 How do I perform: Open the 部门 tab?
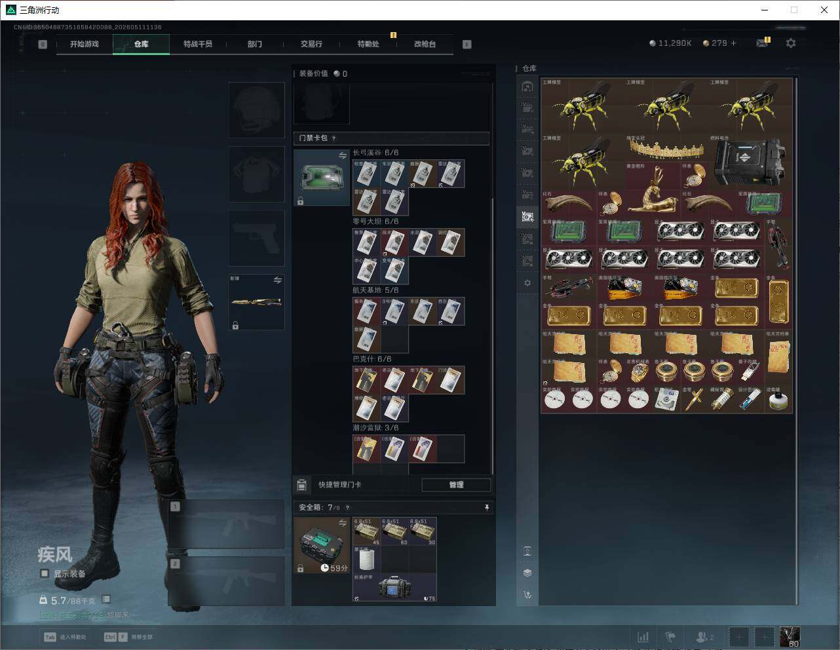255,44
